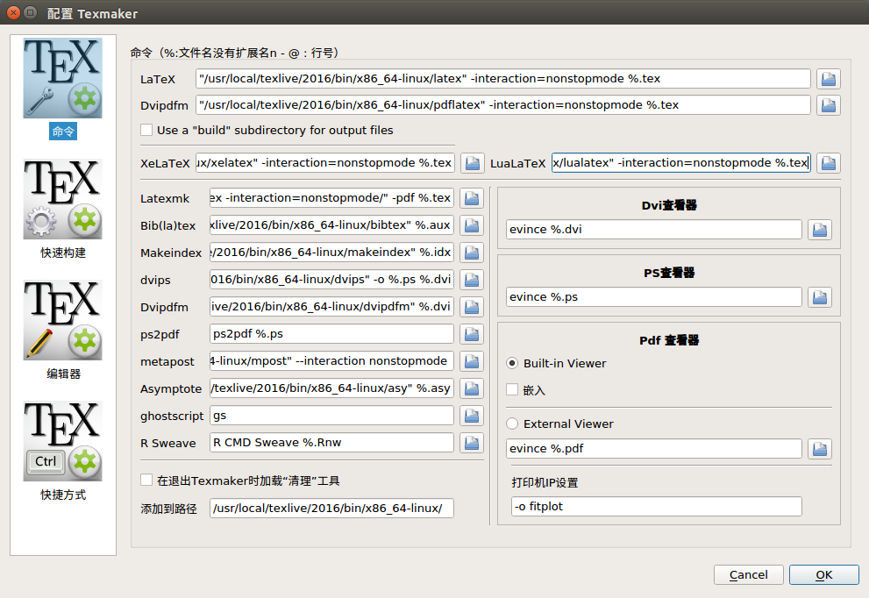Close the 配置 Texmaker window
Image resolution: width=869 pixels, height=598 pixels.
click(x=14, y=13)
